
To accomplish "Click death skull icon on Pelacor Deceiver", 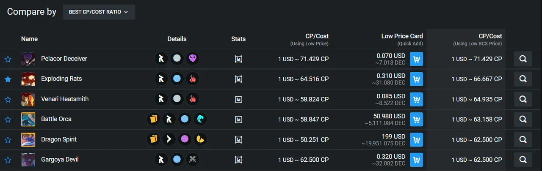I will pyautogui.click(x=193, y=59).
